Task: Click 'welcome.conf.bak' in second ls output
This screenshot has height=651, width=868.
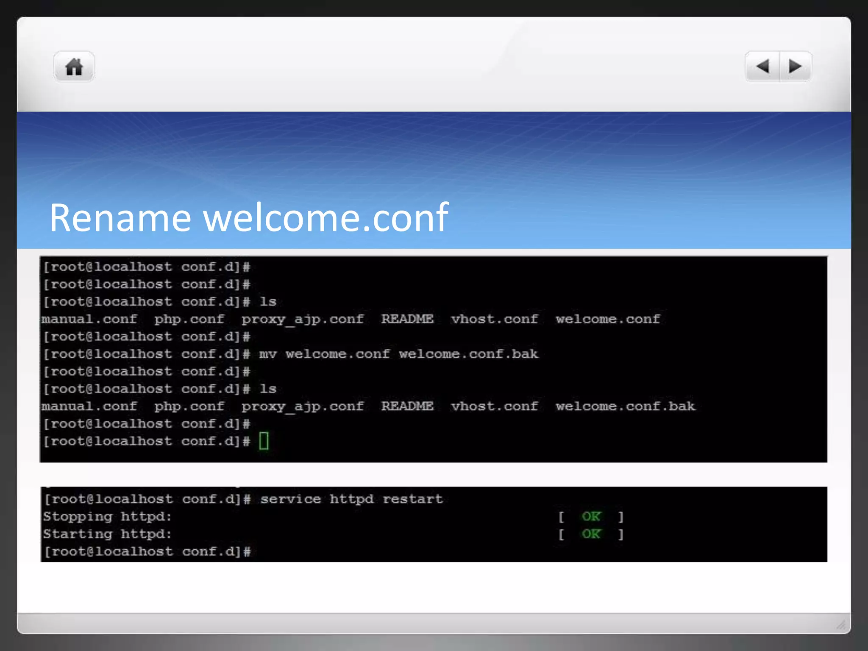Action: [x=625, y=406]
